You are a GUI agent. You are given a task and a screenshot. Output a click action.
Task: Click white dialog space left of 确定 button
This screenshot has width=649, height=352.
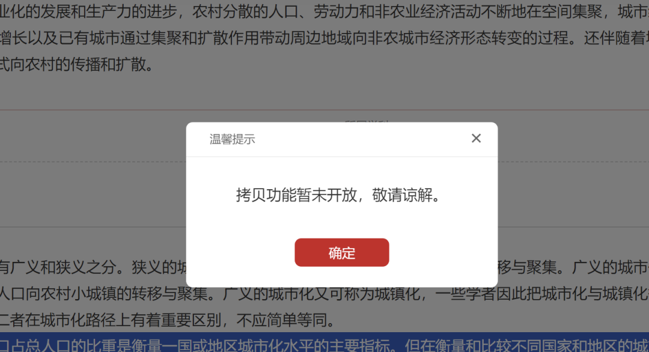tap(240, 252)
